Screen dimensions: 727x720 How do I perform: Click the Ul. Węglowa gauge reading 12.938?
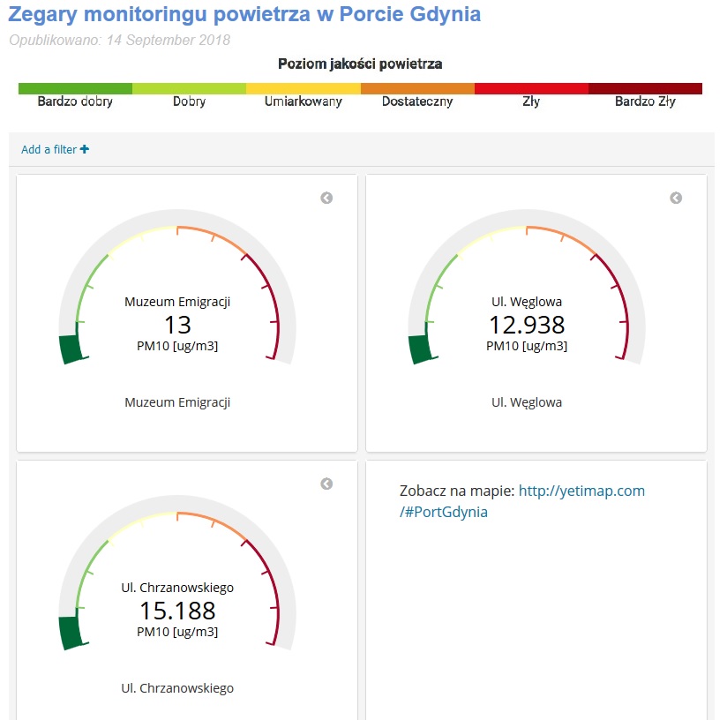coord(527,324)
